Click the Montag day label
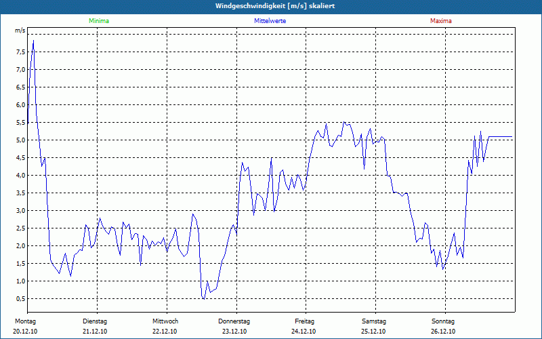This screenshot has width=542, height=339. tap(25, 321)
